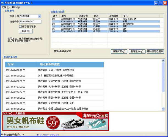Click the 状态 column header
The image size is (168, 137).
pos(100,16)
